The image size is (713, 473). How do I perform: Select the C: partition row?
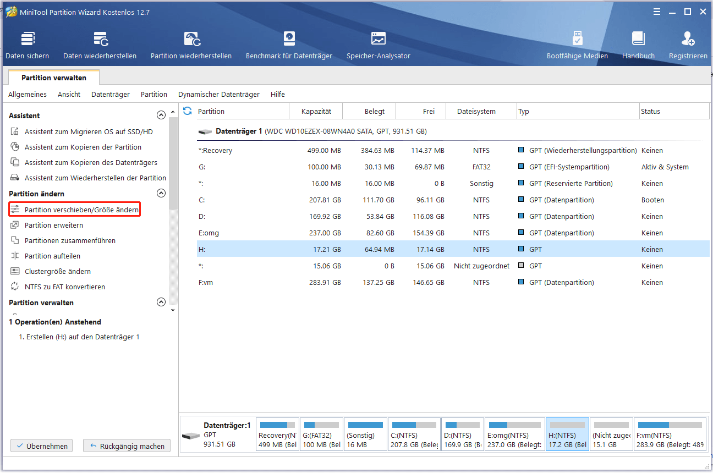pyautogui.click(x=453, y=200)
